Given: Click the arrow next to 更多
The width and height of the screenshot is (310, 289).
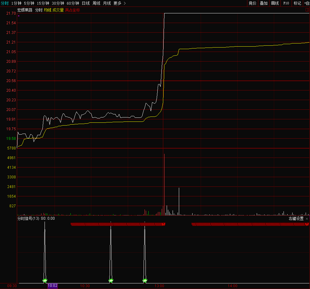Looking at the screenshot, I should (x=125, y=3).
